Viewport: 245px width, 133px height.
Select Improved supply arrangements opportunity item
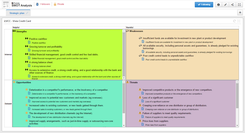pos(71,122)
